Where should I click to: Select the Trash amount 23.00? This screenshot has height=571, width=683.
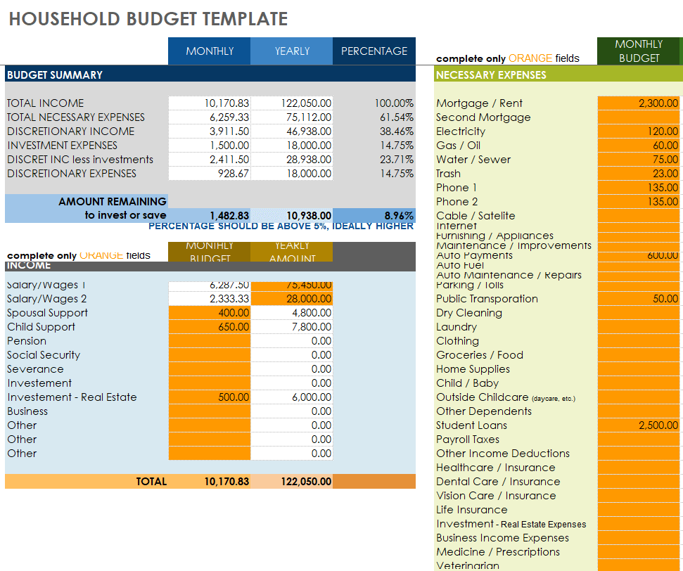point(638,174)
